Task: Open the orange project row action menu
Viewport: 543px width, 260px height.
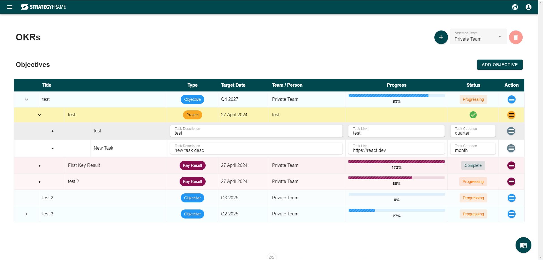Action: [511, 115]
